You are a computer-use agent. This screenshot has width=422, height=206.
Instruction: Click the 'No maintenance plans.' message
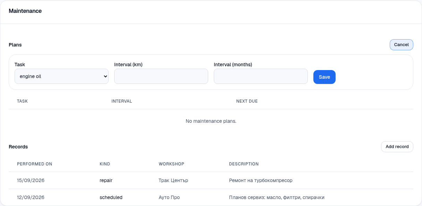(211, 121)
